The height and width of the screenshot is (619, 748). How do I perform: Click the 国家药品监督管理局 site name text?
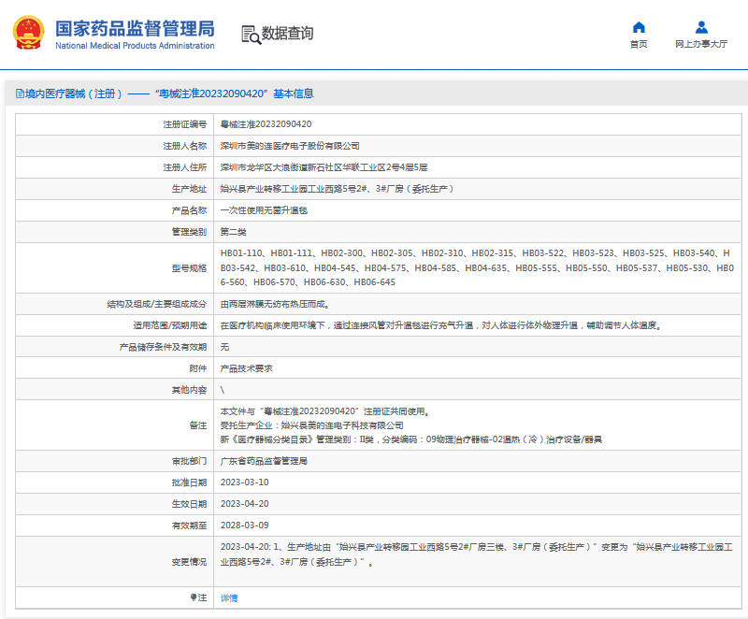[135, 28]
